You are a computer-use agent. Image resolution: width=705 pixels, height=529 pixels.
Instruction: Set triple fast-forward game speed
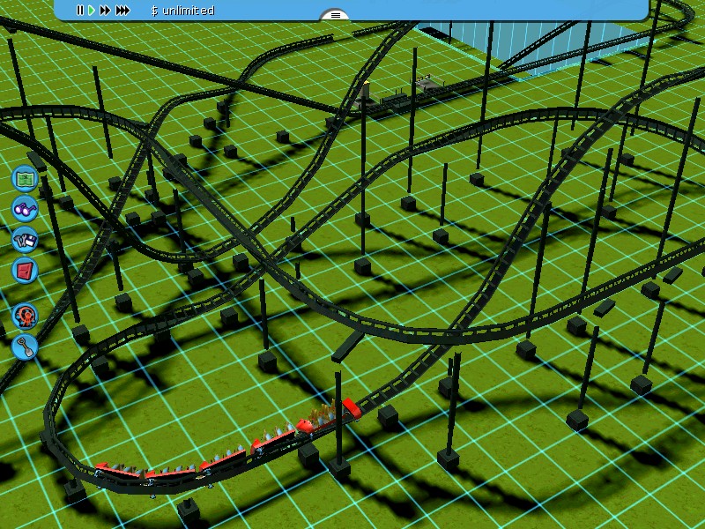click(122, 11)
